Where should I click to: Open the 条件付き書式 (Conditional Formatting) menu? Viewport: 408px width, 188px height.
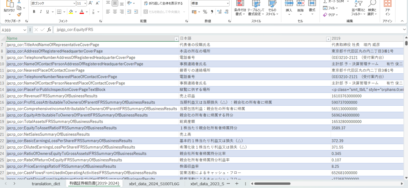point(240,8)
